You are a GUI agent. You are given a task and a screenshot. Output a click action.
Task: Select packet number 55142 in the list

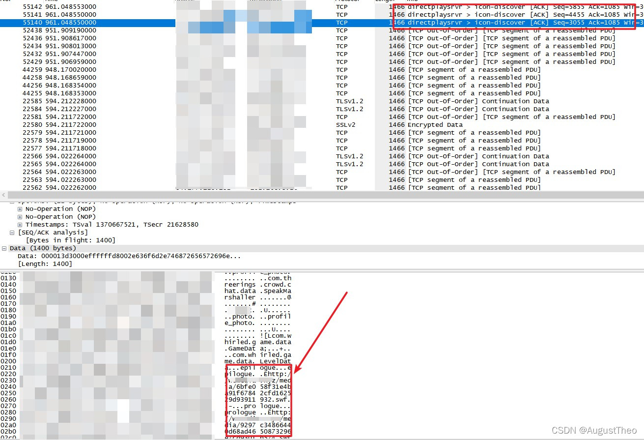[x=322, y=7]
